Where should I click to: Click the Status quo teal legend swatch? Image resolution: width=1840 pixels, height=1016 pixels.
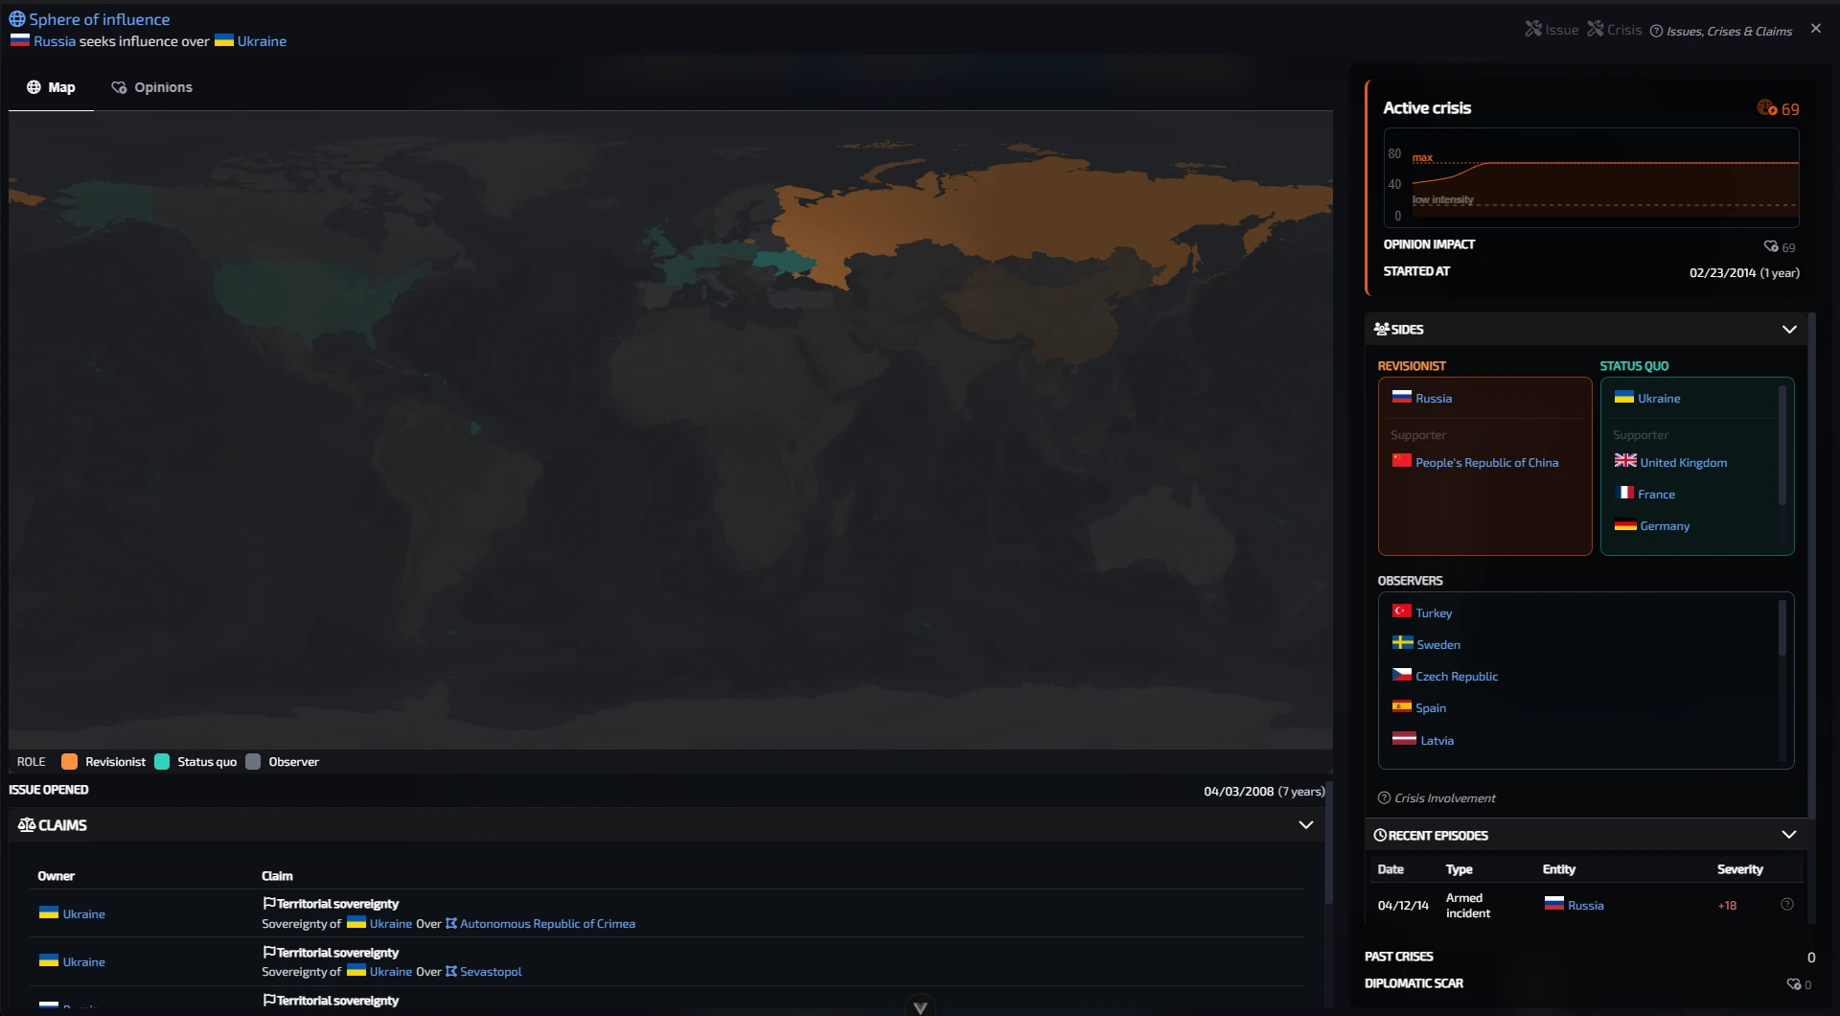pyautogui.click(x=162, y=761)
